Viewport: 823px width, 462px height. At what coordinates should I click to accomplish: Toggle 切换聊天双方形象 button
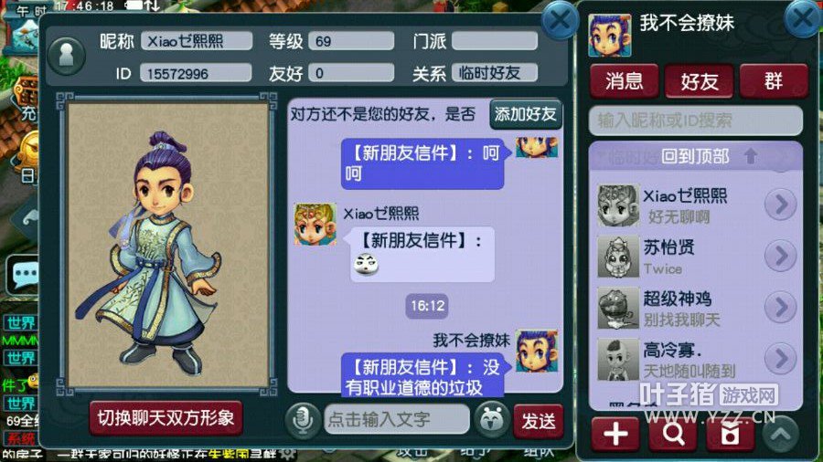pyautogui.click(x=166, y=418)
